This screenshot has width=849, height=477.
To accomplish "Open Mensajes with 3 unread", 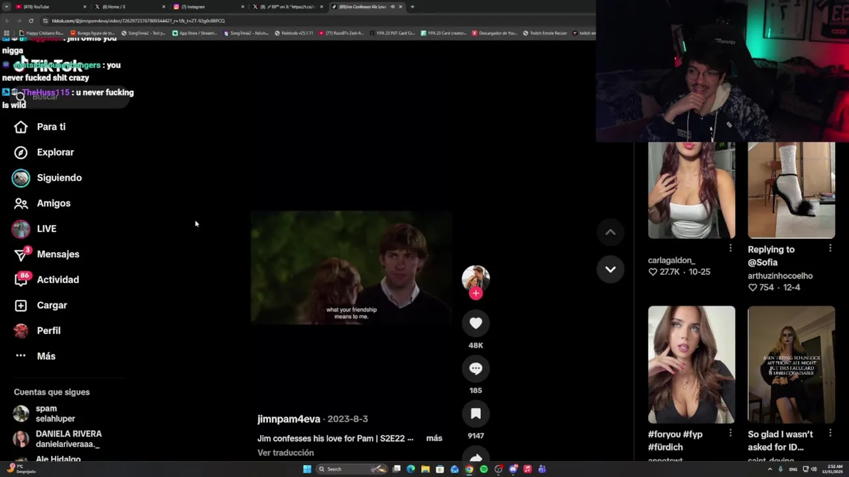I will [46, 254].
